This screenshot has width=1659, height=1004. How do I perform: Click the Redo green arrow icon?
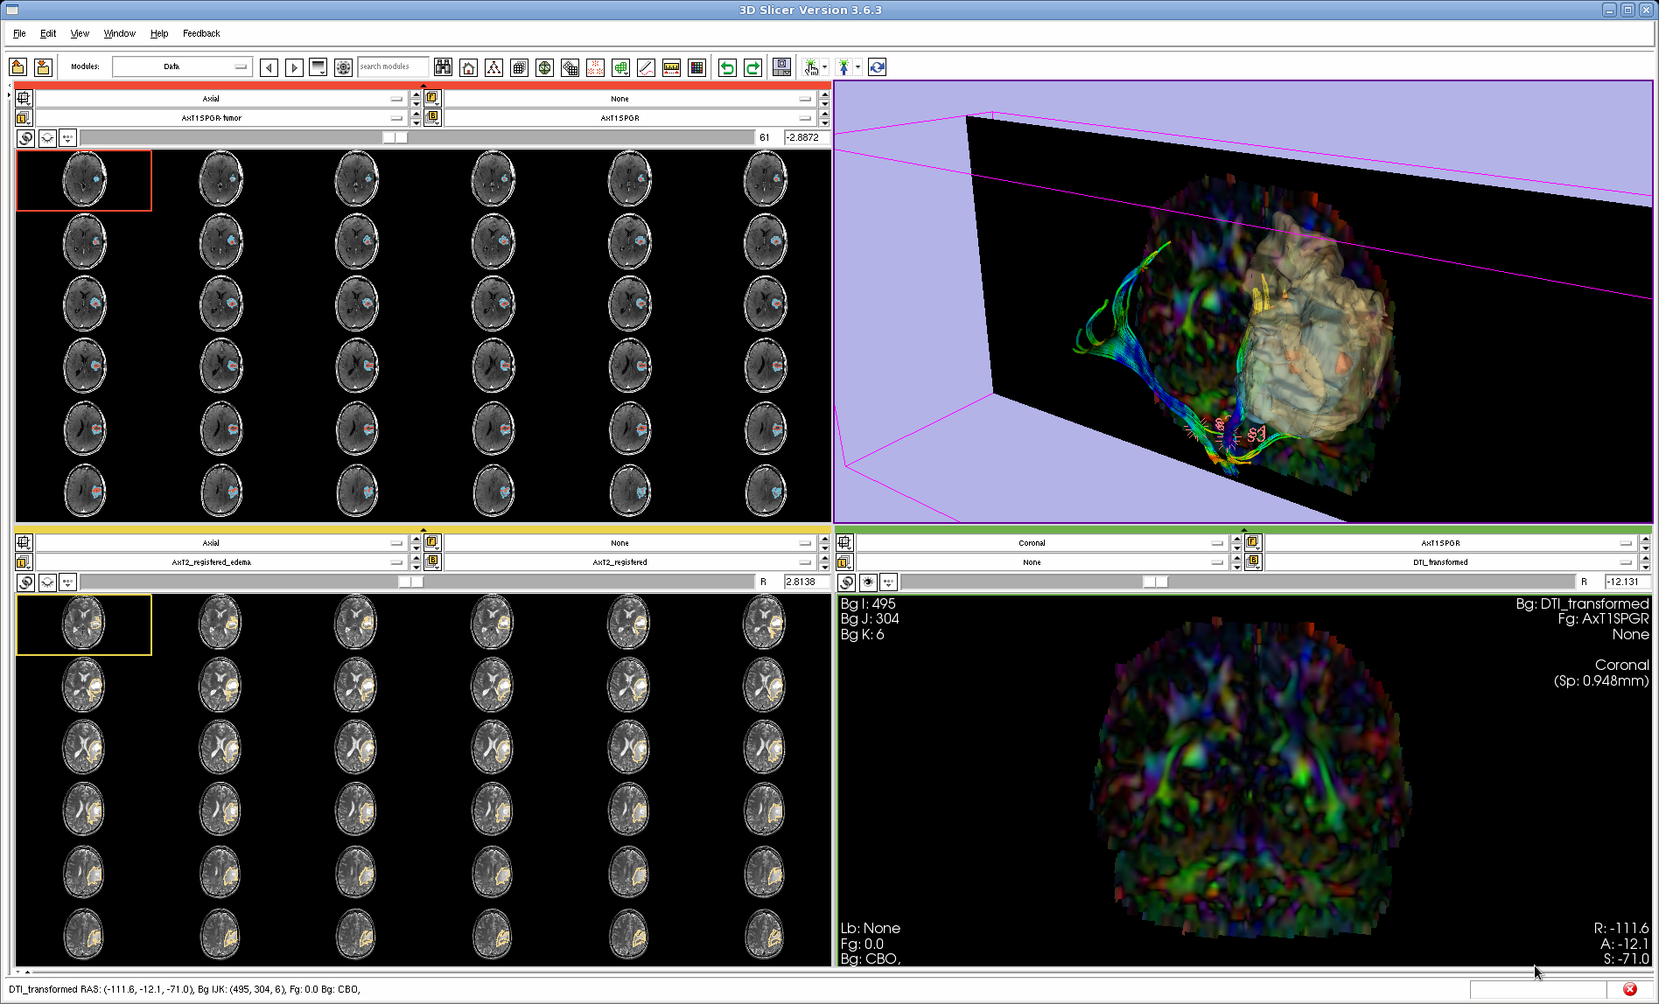[752, 67]
